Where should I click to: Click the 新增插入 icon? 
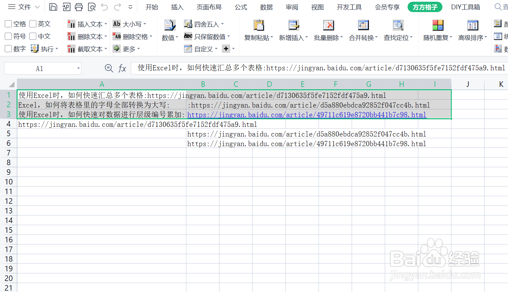coord(294,25)
